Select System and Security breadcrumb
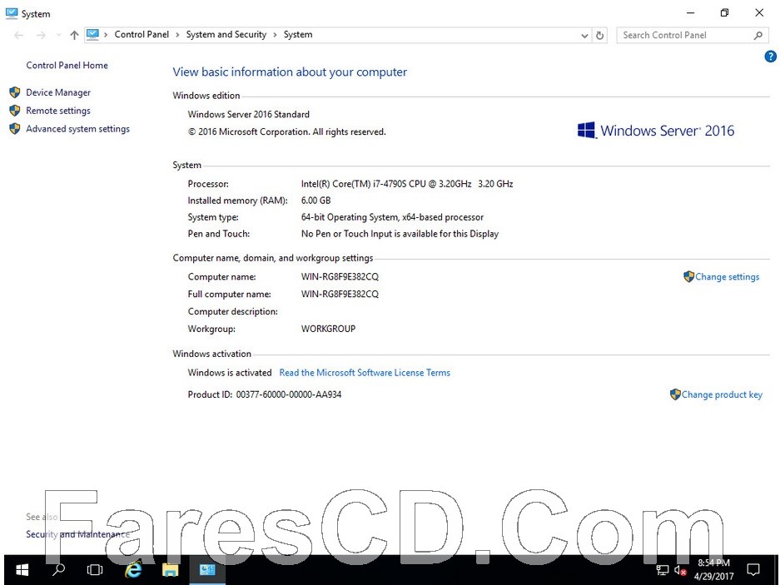The image size is (780, 585). [226, 34]
